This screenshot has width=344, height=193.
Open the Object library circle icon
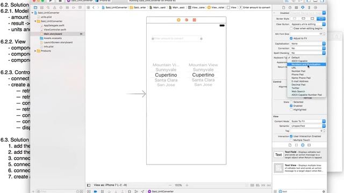[303, 145]
